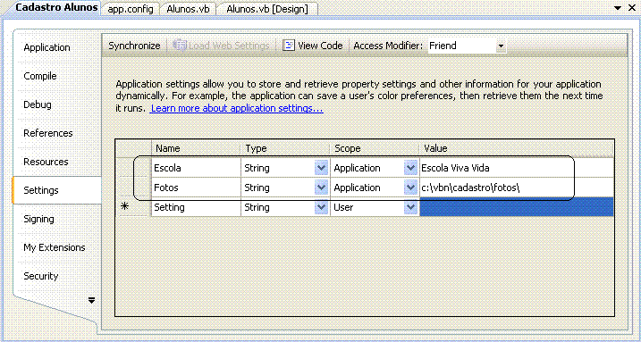Edit the 'c:\vbn\cadastro\fotos\' value cell
Screen dimensions: 641x342
point(517,188)
